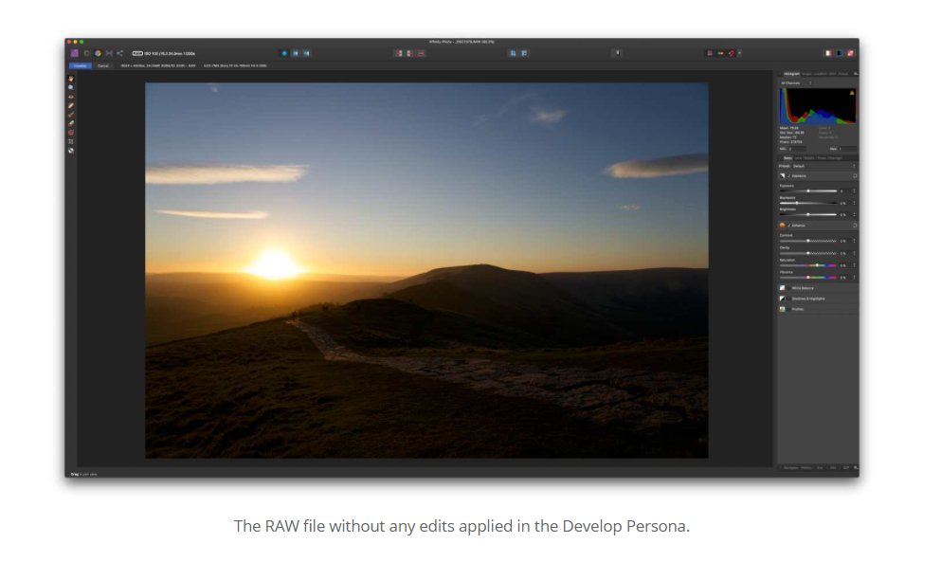941x562 pixels.
Task: Click the second blue sync icon in toolbar
Action: 524,53
